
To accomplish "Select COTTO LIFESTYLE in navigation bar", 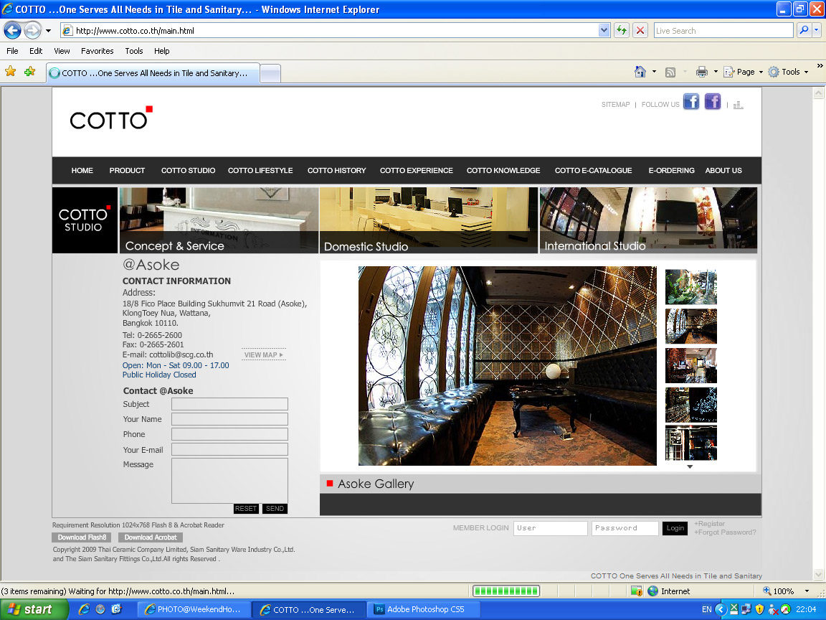I will click(x=260, y=171).
